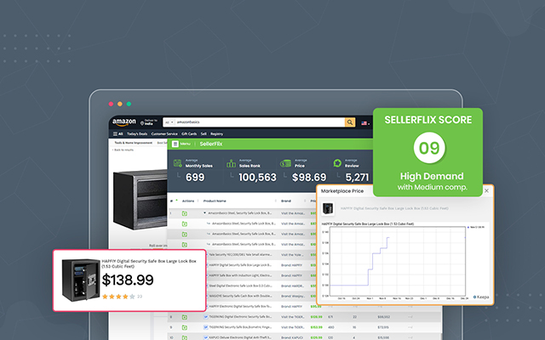Screen dimensions: 545x340
Task: Open Gift Cards in Amazon nav
Action: (189, 134)
